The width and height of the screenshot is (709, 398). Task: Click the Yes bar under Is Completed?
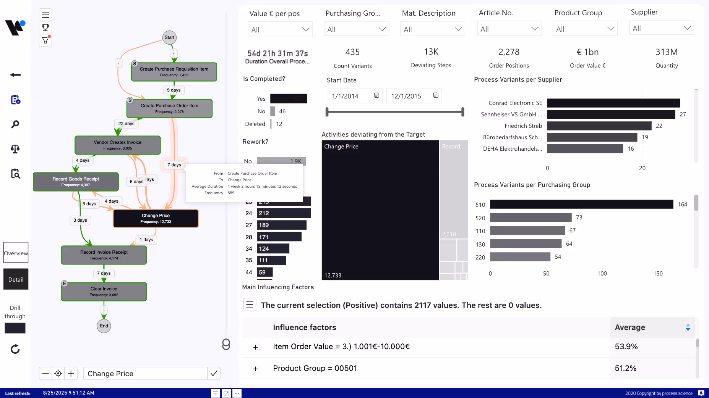point(289,98)
